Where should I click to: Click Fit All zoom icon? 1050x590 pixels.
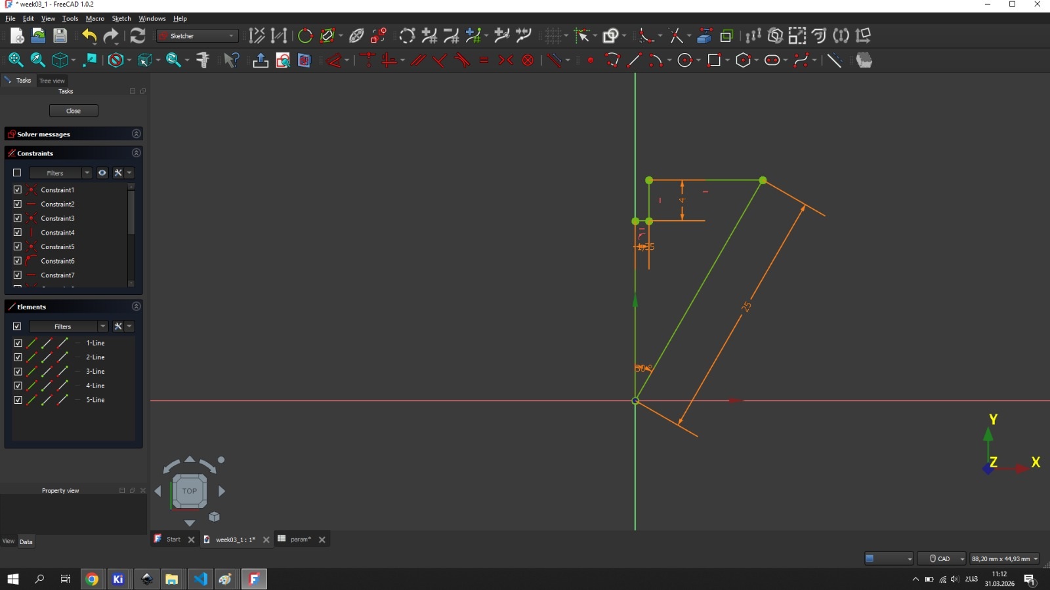(x=16, y=60)
